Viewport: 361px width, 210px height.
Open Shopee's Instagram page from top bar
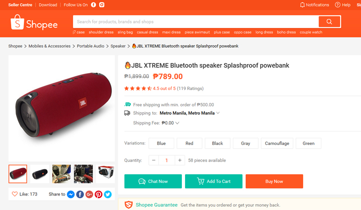(102, 5)
